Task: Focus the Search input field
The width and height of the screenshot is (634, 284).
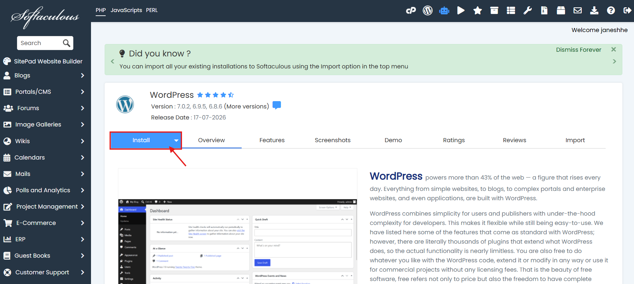Action: (x=40, y=43)
